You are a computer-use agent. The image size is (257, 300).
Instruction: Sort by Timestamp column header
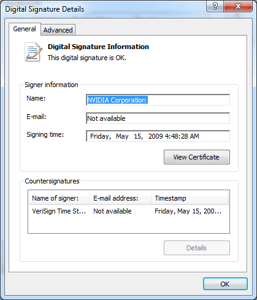190,198
